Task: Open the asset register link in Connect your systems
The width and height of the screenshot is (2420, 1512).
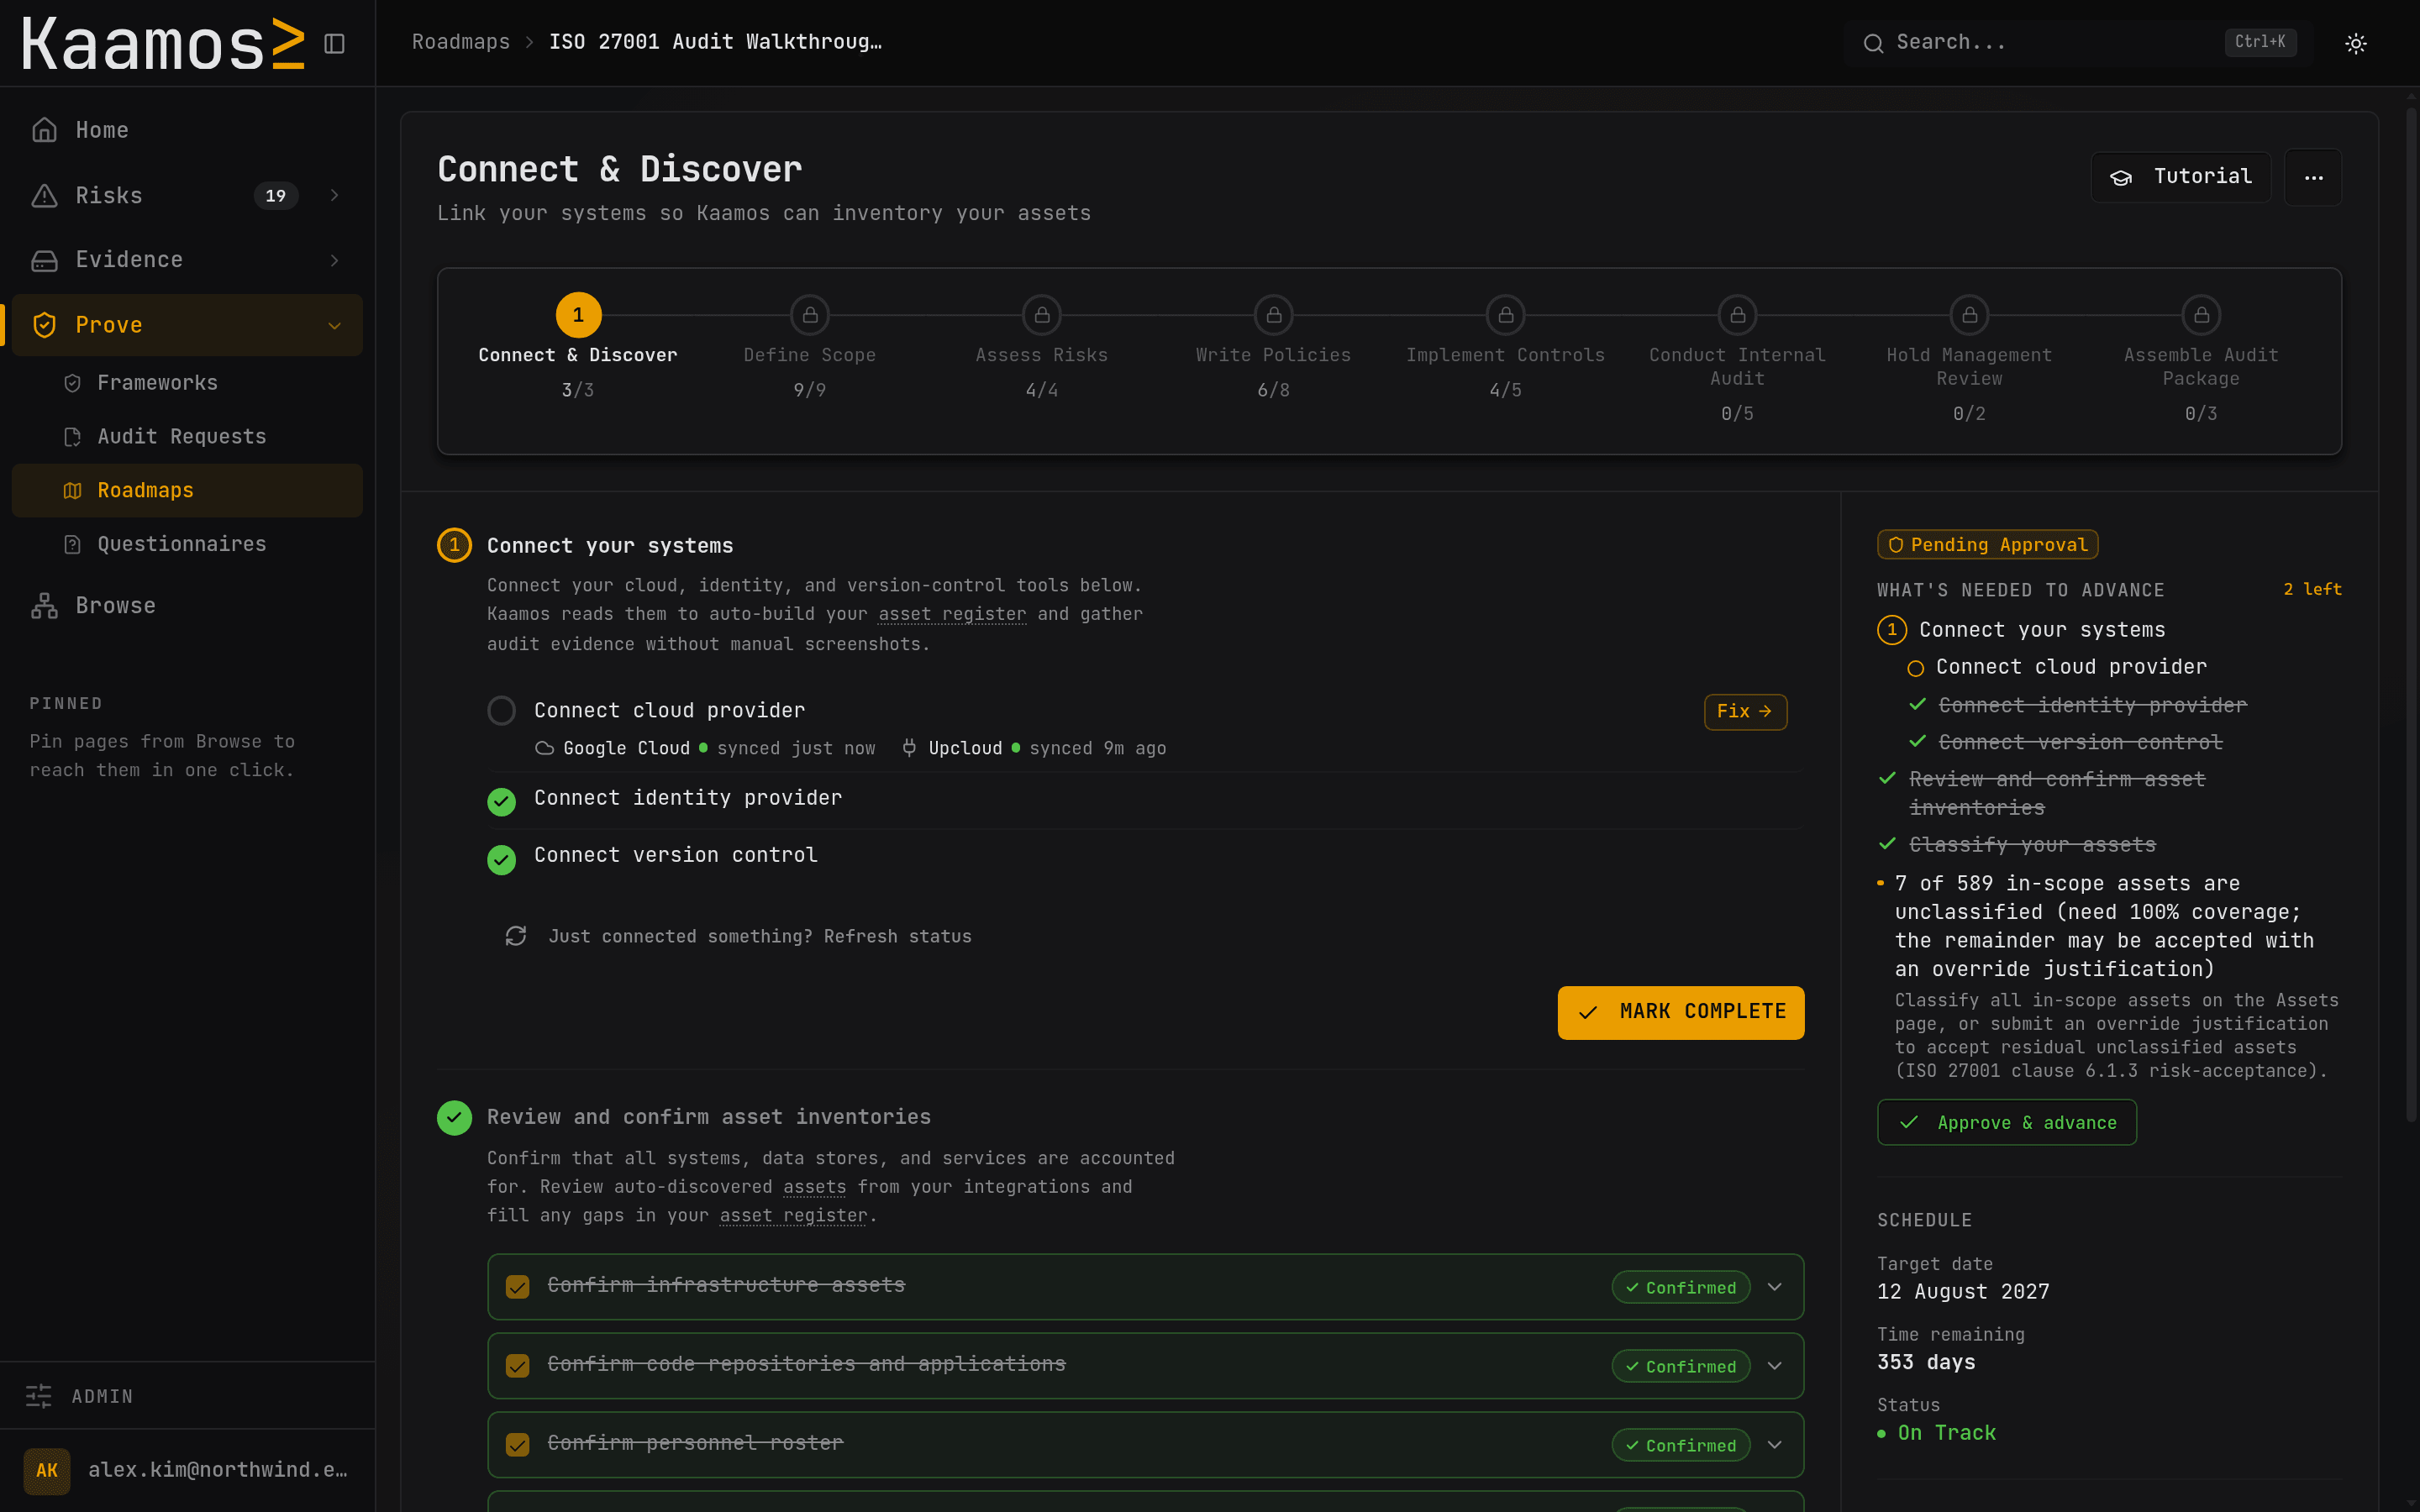Action: (952, 615)
